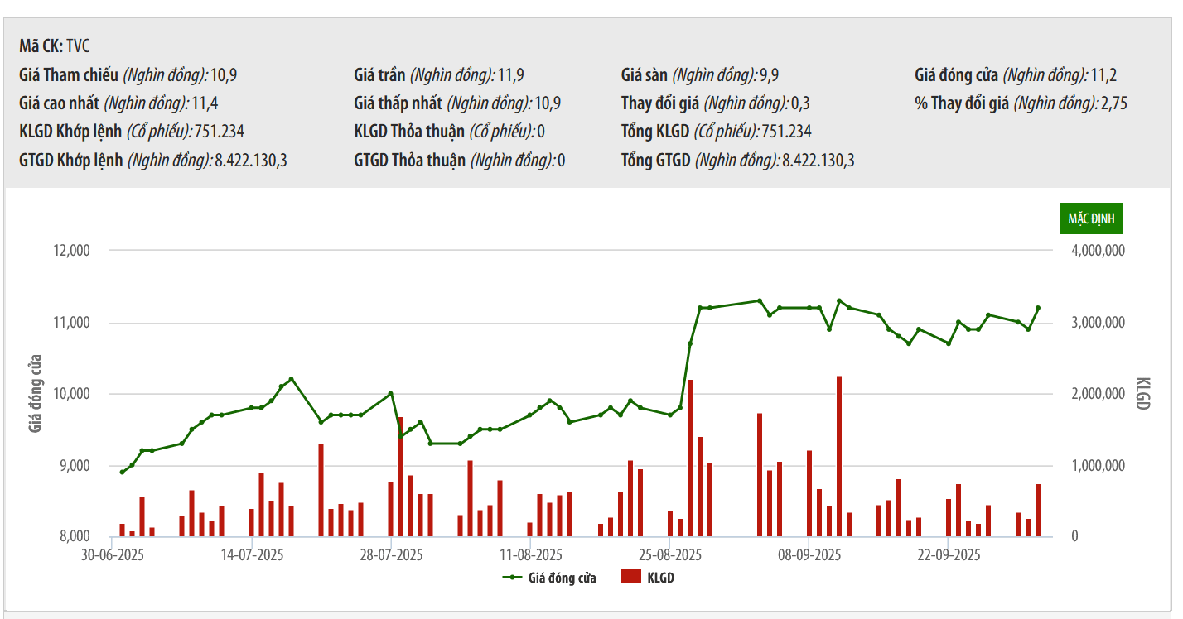Click the 22-09-2025 date axis label

(x=949, y=555)
